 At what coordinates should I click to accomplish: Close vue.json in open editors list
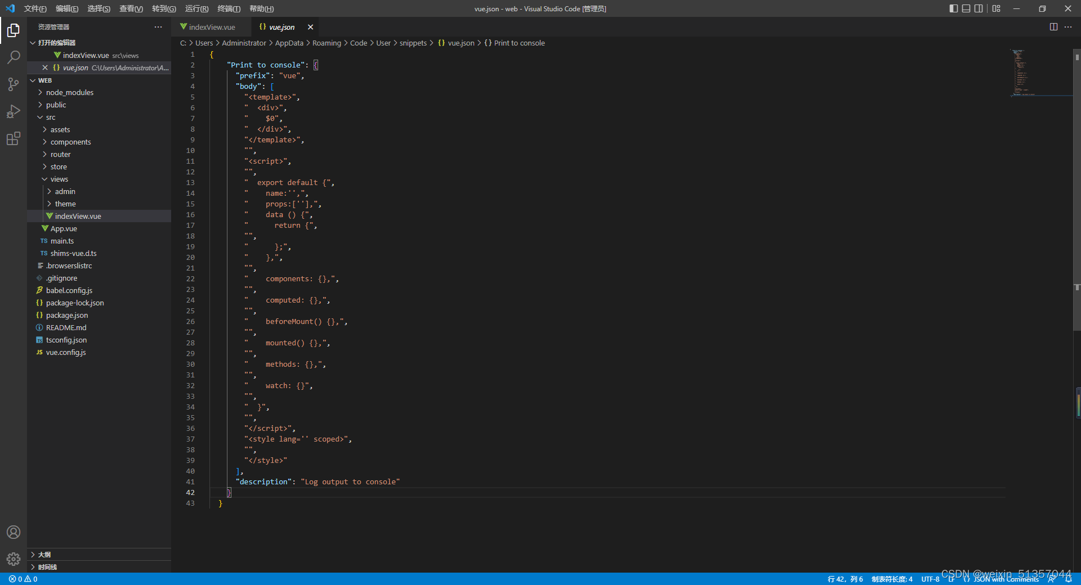[45, 67]
